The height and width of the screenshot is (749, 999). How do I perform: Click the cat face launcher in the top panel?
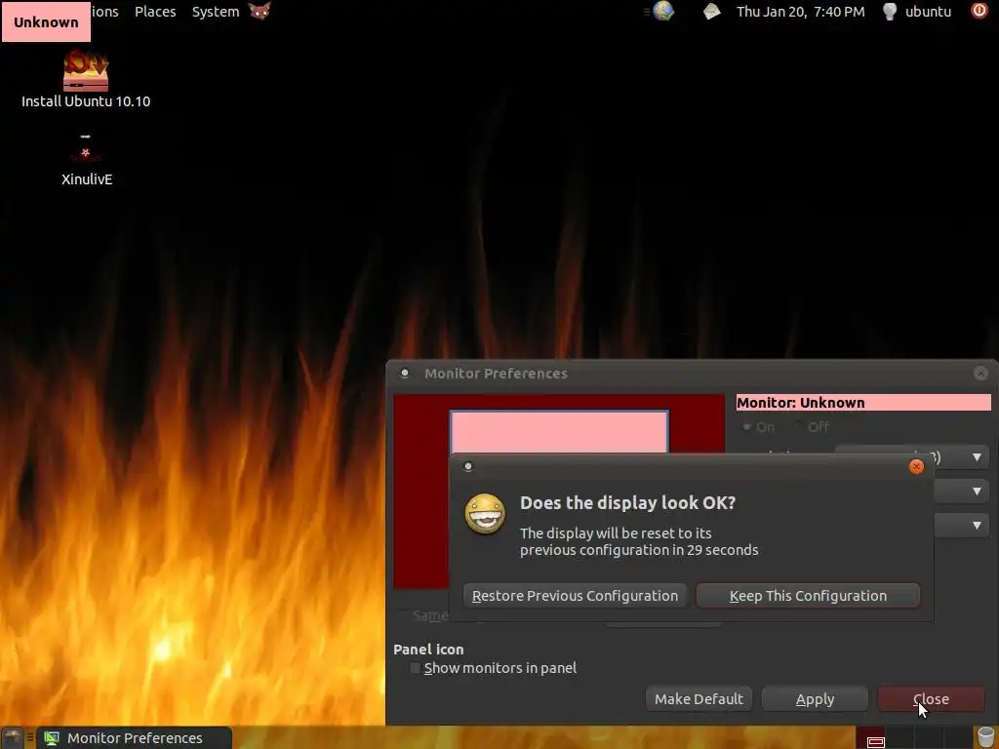click(x=260, y=11)
